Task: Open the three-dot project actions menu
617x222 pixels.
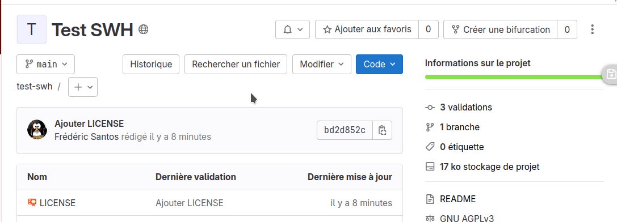Action: 592,29
